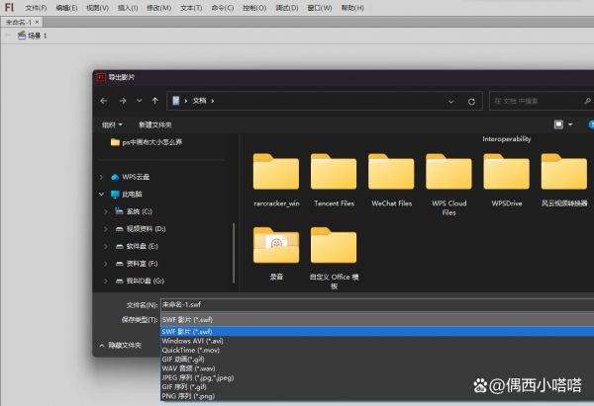
Task: Click the 新建文件夹 button
Action: click(x=155, y=124)
